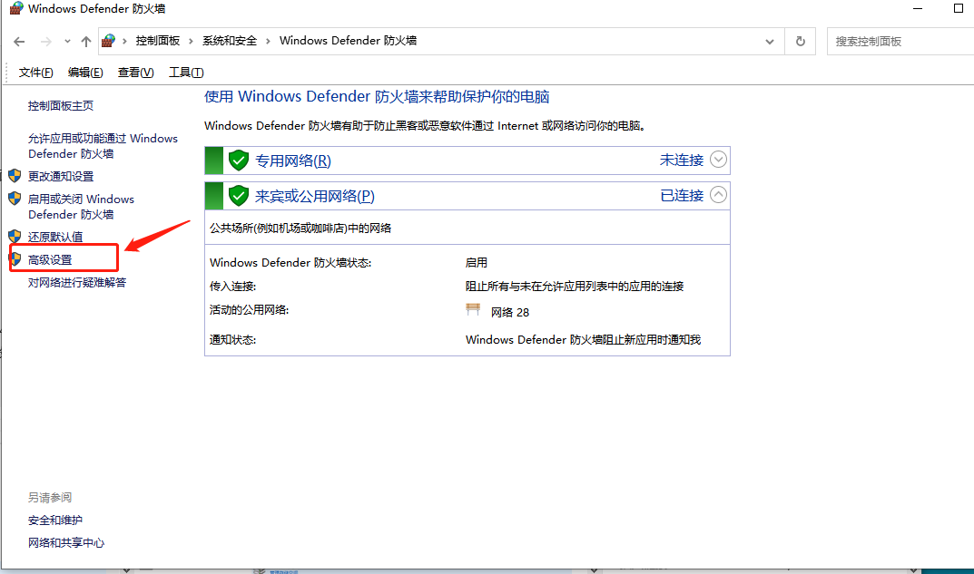
Task: Click Windows Defender 防火墙阻止新应用时通知我 text
Action: point(584,340)
